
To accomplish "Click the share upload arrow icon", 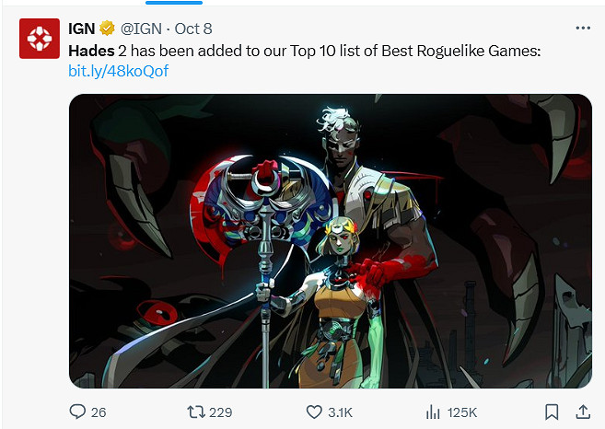I will (583, 412).
